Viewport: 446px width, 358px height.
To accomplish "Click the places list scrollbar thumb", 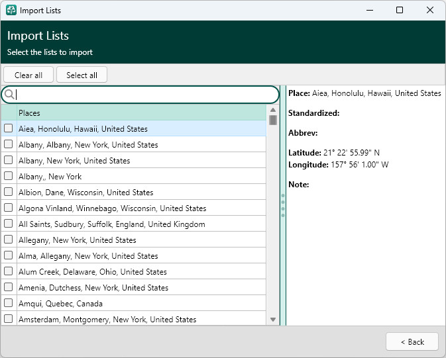I will click(273, 120).
